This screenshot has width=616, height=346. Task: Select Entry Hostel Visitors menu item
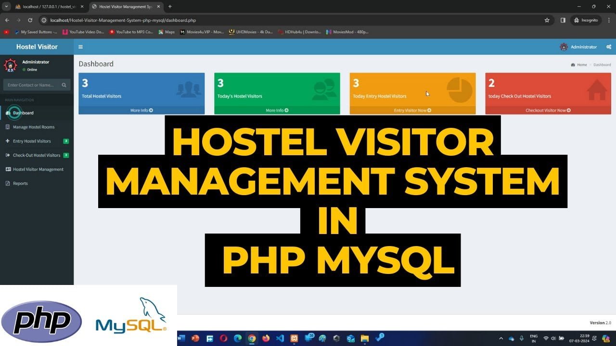[x=32, y=141]
